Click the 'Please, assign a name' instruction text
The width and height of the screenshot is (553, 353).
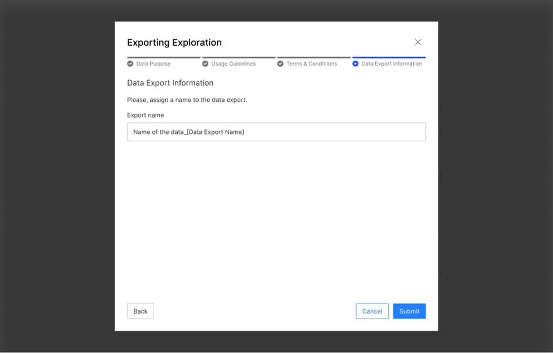[187, 100]
